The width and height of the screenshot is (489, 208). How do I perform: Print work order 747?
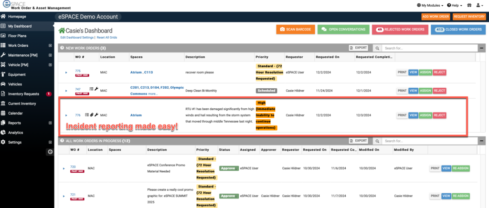402,91
